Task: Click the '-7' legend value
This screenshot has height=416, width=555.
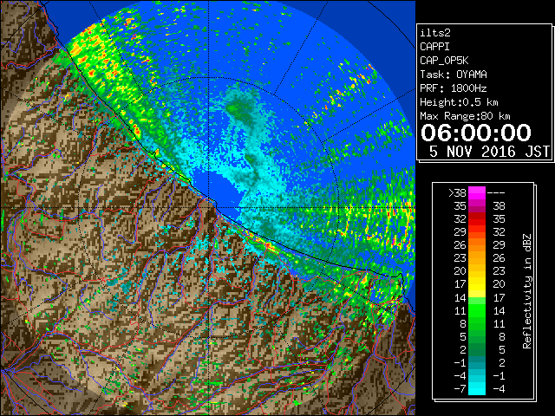Action: click(x=460, y=389)
